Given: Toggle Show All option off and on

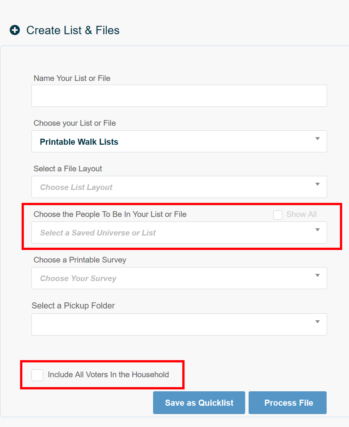Looking at the screenshot, I should [x=278, y=215].
